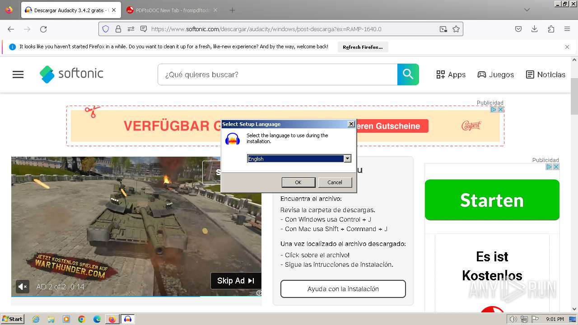Bookmark this page with star icon
This screenshot has width=578, height=325.
(x=456, y=29)
